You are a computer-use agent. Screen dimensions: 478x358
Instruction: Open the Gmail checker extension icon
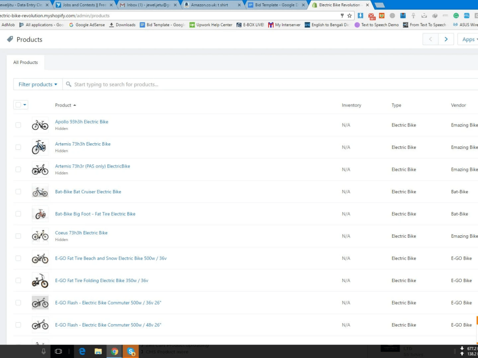(371, 16)
